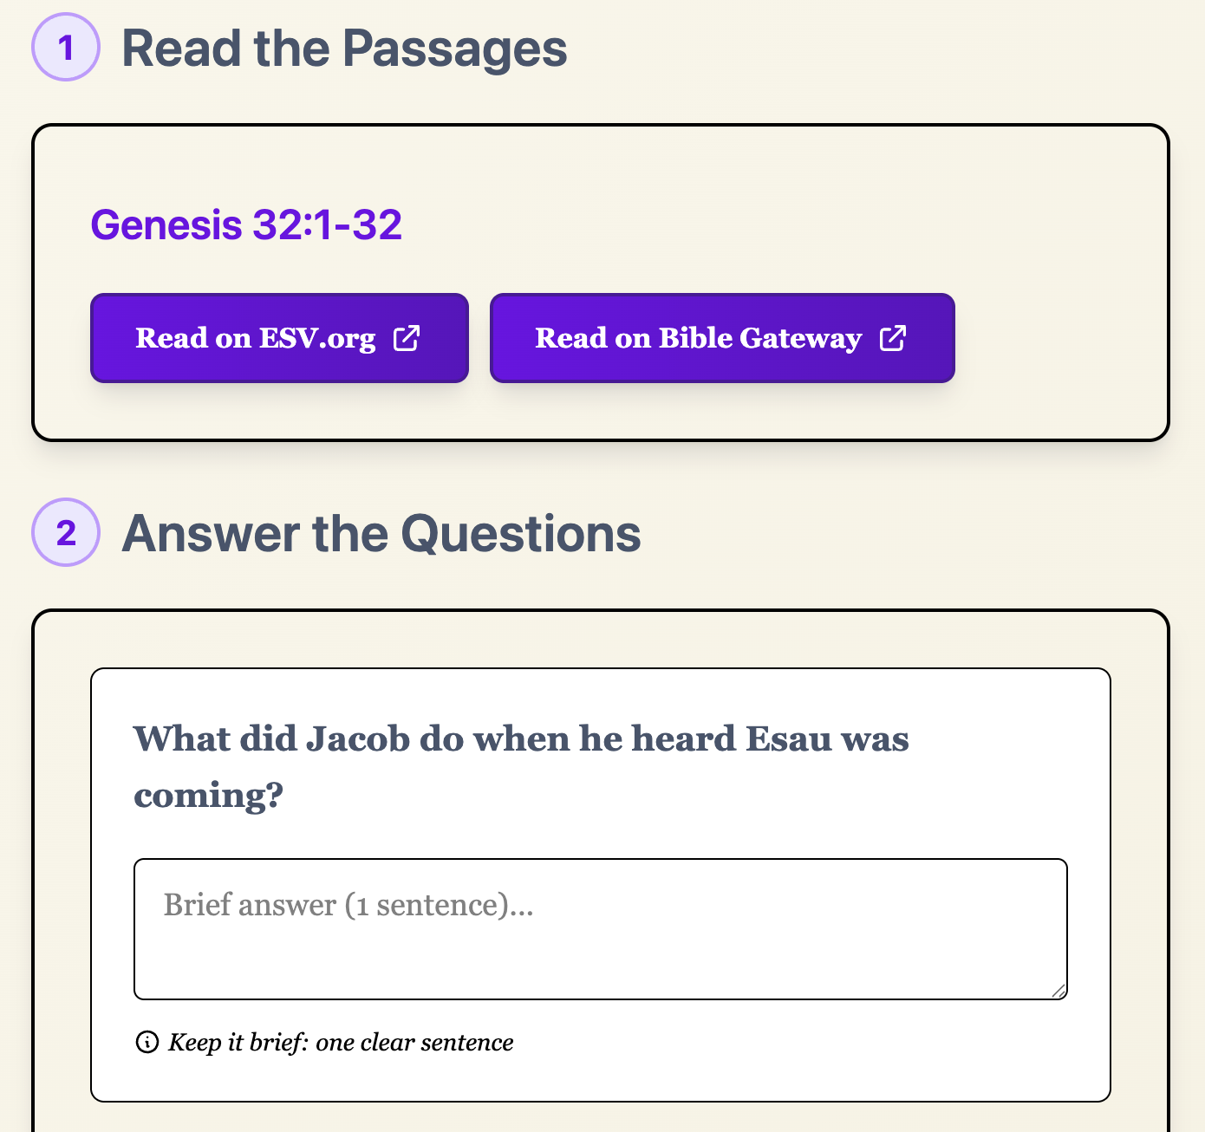Select the Genesis 32:1-32 passage title
The image size is (1205, 1132).
(246, 224)
